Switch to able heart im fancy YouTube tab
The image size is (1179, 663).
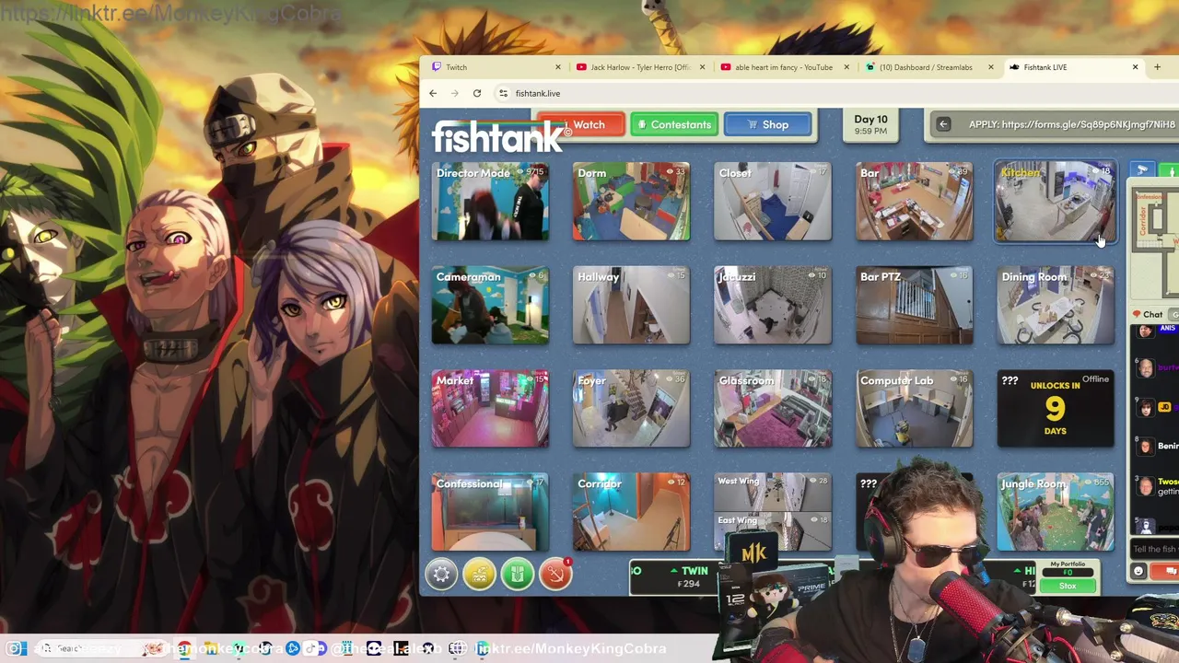coord(784,67)
